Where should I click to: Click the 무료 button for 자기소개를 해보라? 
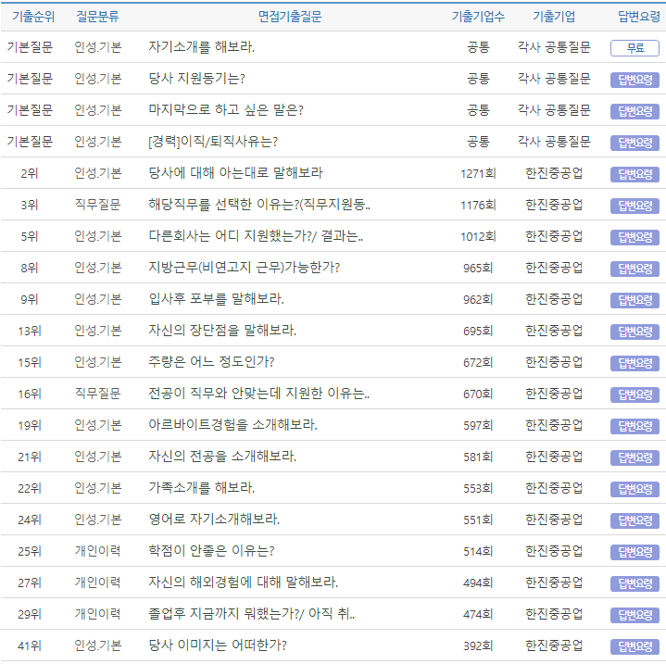[635, 48]
